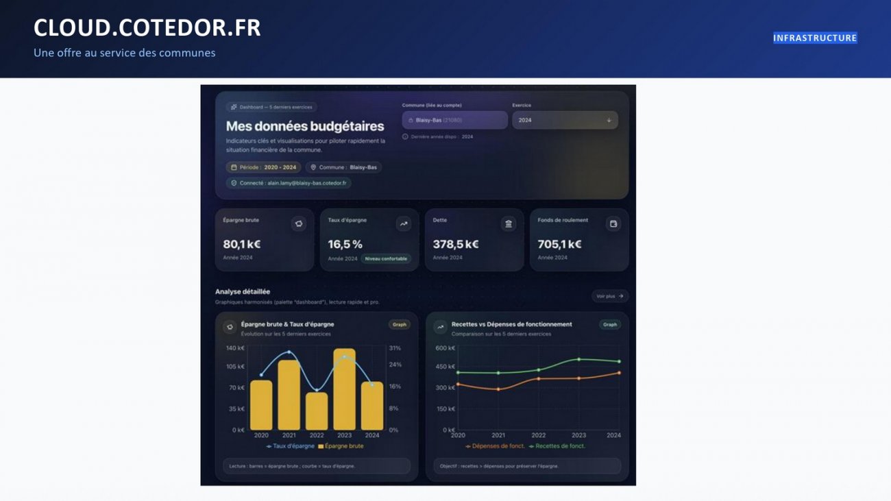Click the 2023 yellow bar in the Épargne chart
Viewport: 891px width, 501px height.
tap(344, 389)
